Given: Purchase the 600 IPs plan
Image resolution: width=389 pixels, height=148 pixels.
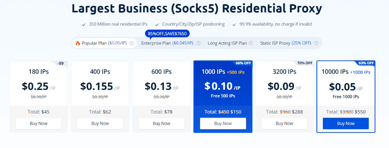Looking at the screenshot, I should click(161, 123).
